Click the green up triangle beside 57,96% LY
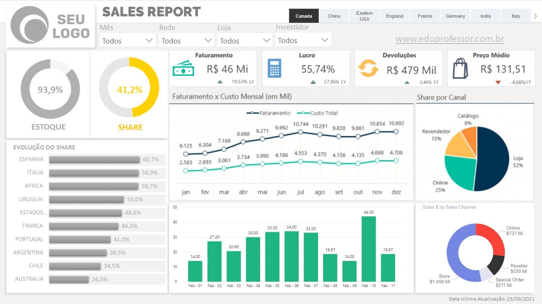Viewport: 542px width, 304px height. (313, 82)
